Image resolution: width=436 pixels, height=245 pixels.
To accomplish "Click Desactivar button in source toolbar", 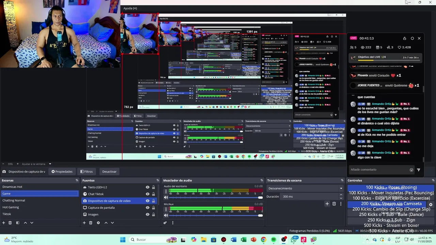I will [x=109, y=171].
